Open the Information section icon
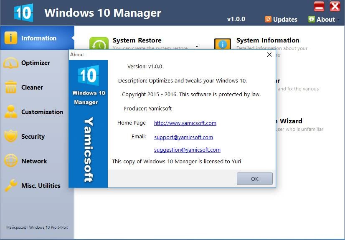The height and width of the screenshot is (240, 345). coord(10,38)
